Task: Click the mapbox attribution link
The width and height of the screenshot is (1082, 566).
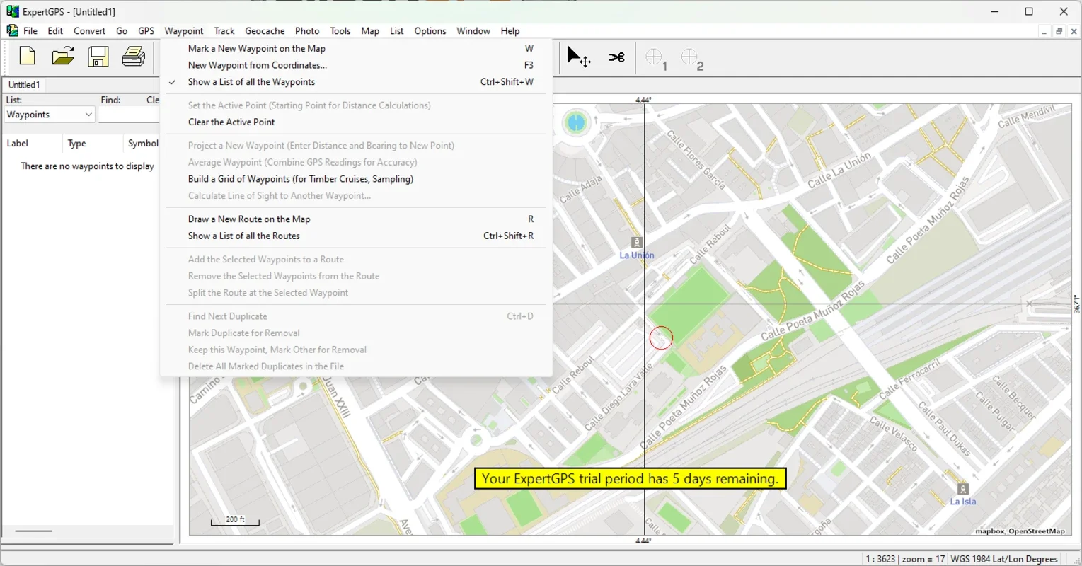Action: click(x=989, y=531)
